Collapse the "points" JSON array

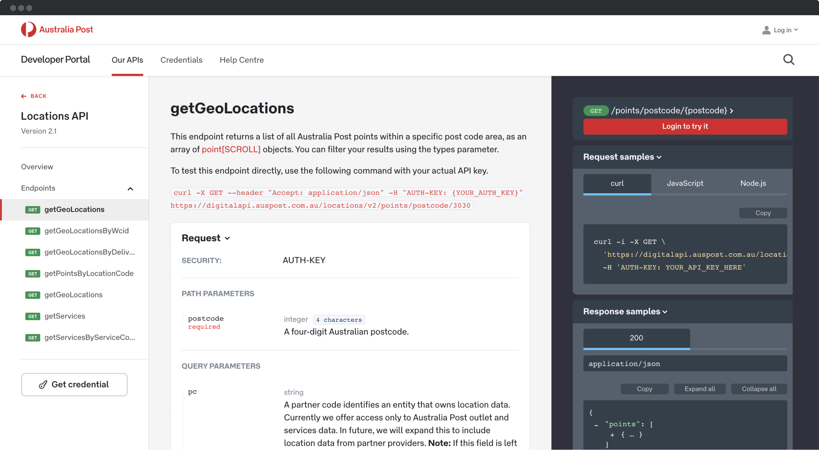(x=596, y=425)
